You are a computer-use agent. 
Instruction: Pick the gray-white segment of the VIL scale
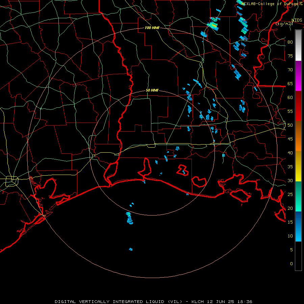[298, 45]
